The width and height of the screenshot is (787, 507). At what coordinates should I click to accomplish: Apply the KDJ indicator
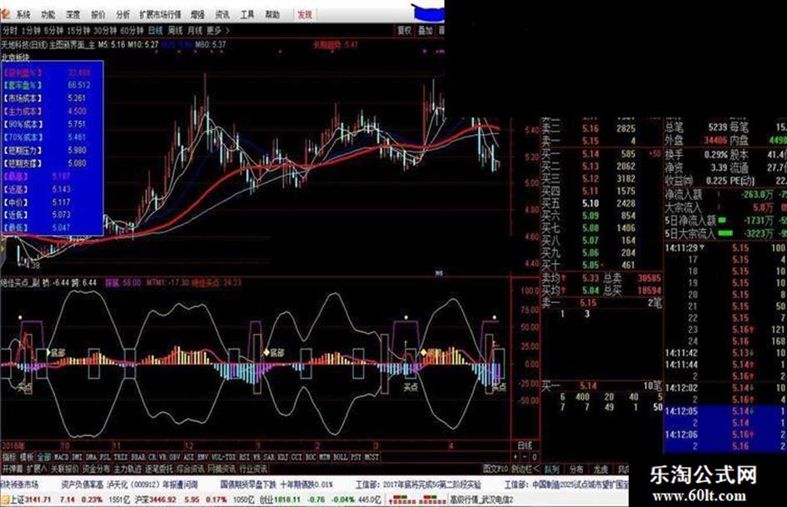[283, 457]
